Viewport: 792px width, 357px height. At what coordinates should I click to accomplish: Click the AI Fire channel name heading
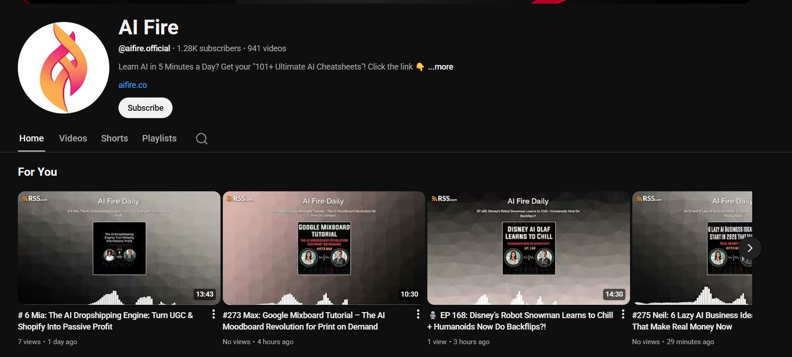pyautogui.click(x=149, y=27)
